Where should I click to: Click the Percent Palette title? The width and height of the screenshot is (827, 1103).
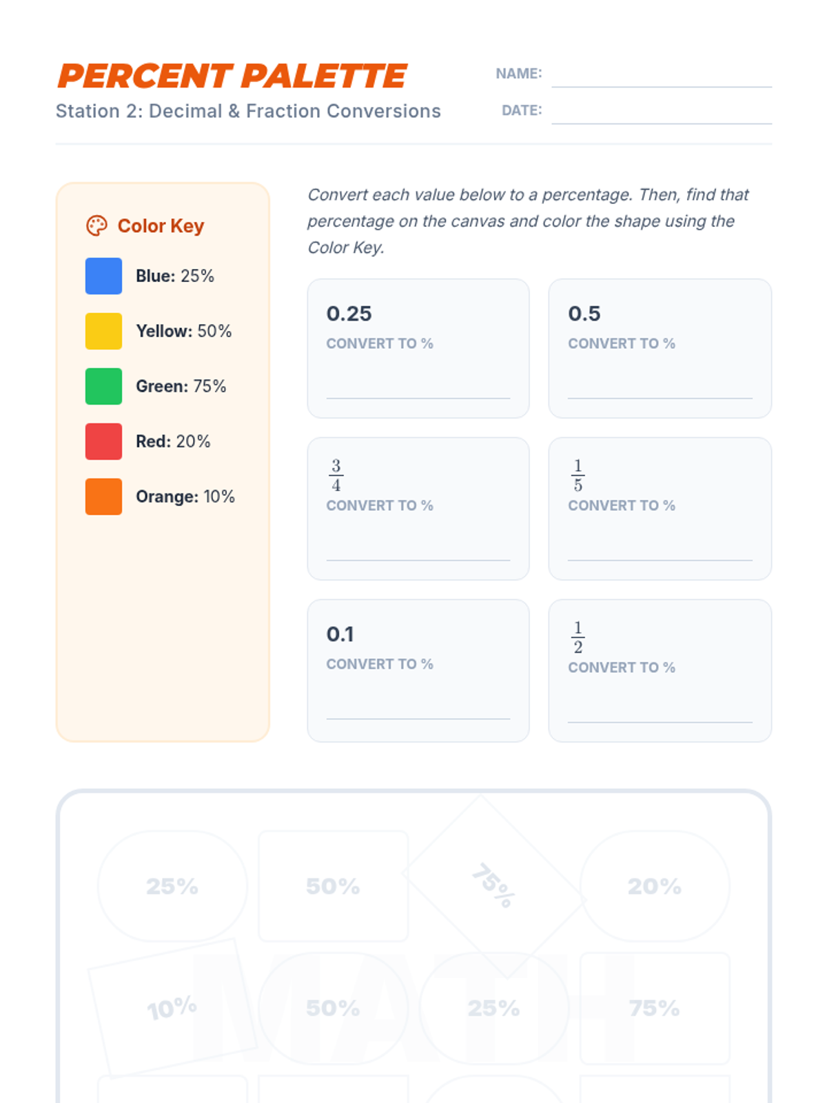(x=232, y=76)
